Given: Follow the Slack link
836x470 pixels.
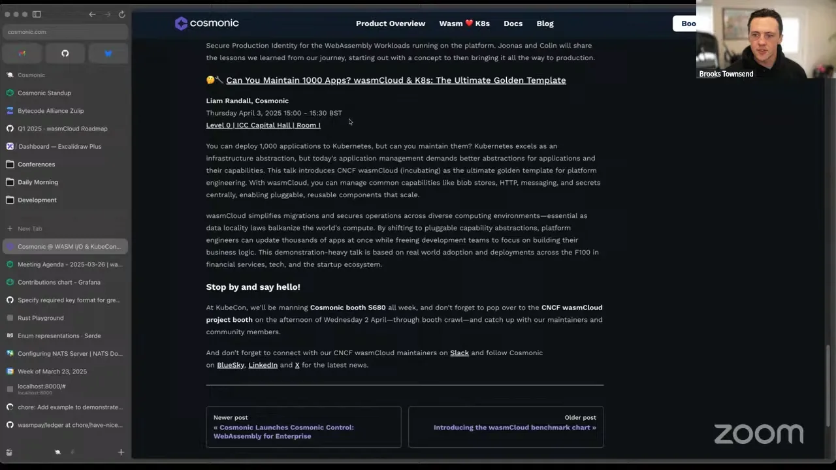Looking at the screenshot, I should pos(459,353).
